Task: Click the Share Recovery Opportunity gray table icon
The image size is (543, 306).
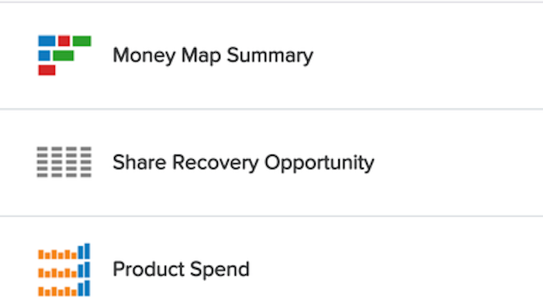Action: tap(64, 162)
